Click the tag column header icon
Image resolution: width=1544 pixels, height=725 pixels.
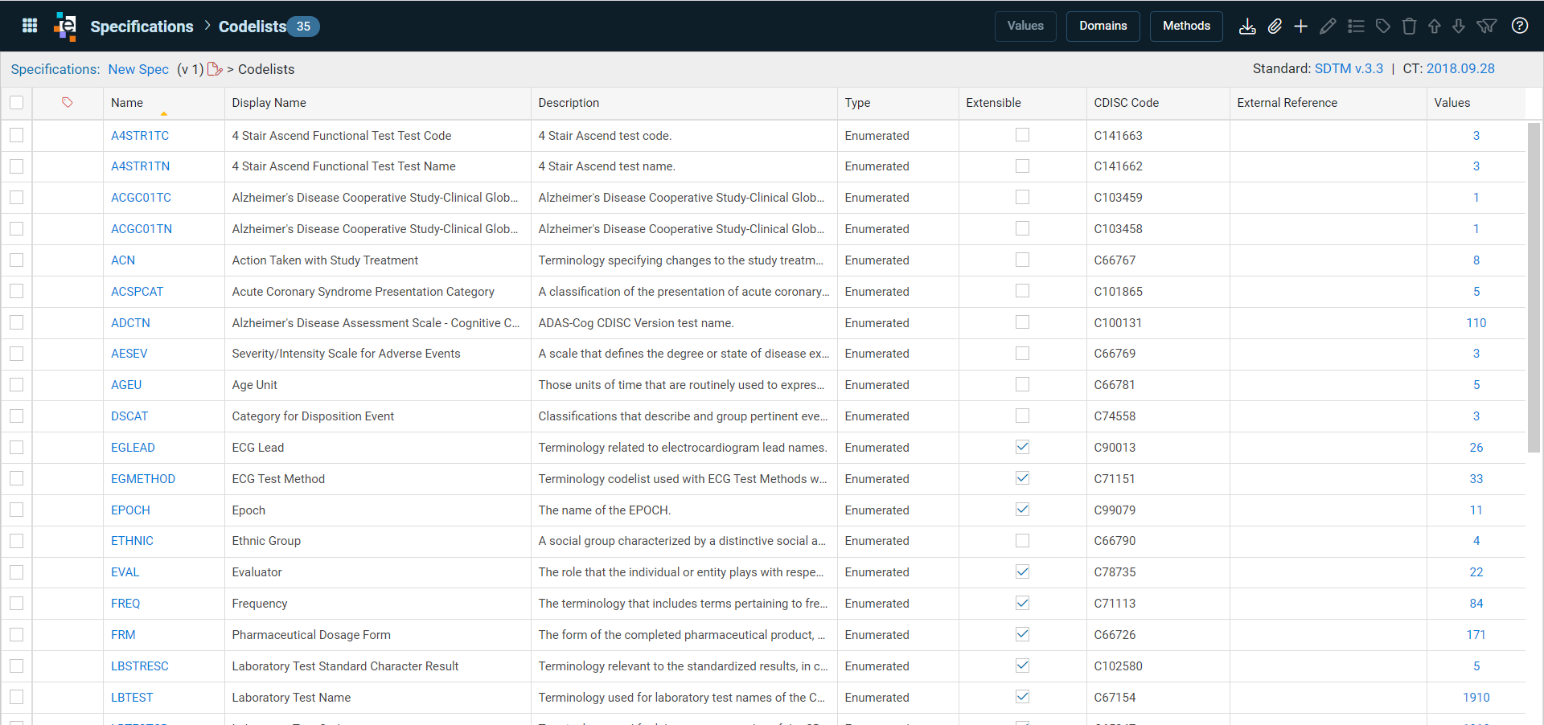[x=68, y=102]
